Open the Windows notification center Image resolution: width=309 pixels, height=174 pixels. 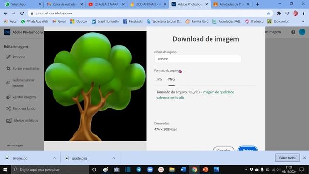pyautogui.click(x=301, y=170)
